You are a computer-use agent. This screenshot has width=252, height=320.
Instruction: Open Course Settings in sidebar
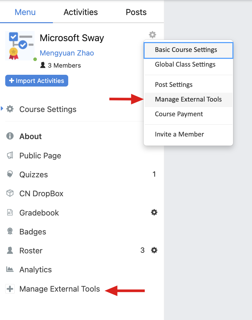(x=48, y=109)
